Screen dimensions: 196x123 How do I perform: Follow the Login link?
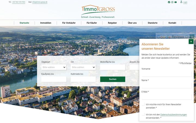(x=185, y=2)
